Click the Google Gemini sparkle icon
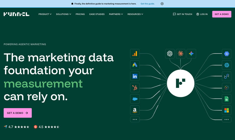This screenshot has width=235, height=140. click(192, 54)
